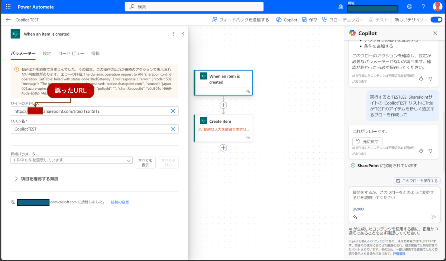Clear the site address field X

click(x=173, y=111)
